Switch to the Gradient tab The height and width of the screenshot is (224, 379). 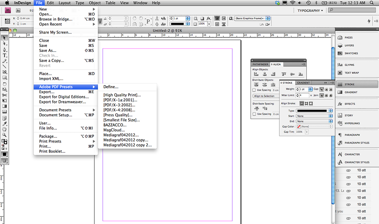303,83
